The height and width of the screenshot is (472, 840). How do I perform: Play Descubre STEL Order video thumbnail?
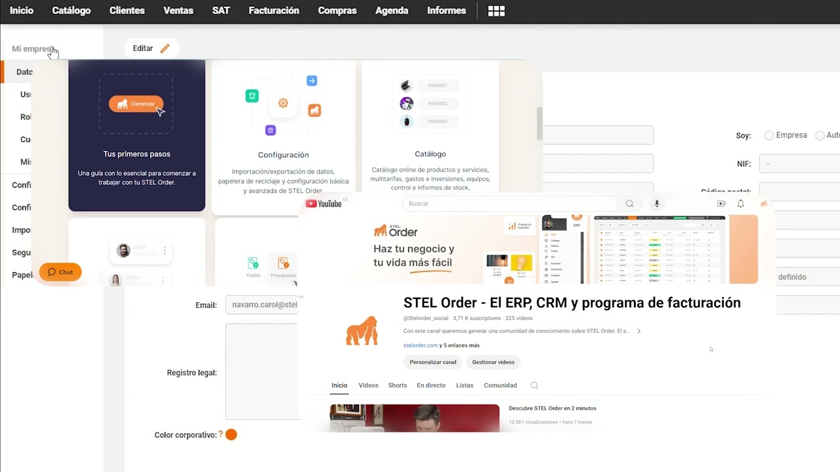click(415, 418)
